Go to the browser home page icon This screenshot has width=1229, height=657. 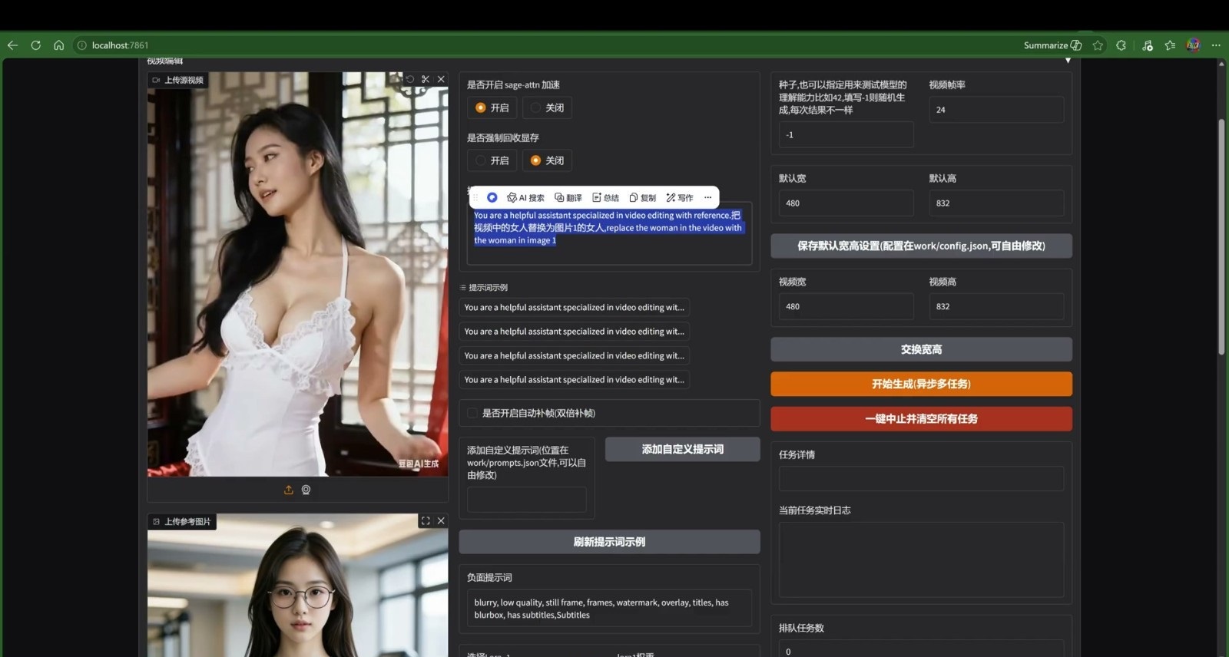click(58, 45)
